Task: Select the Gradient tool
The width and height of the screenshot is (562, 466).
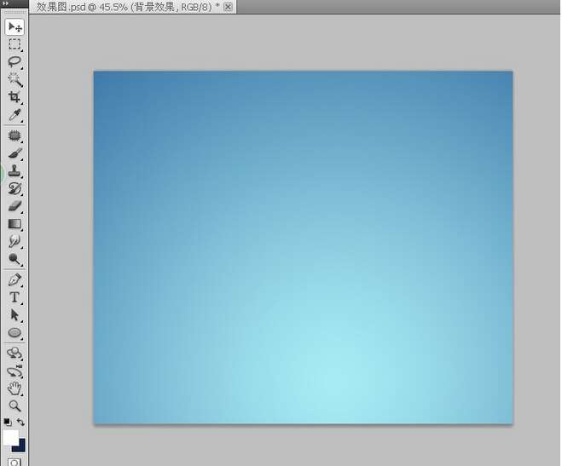Action: tap(14, 224)
